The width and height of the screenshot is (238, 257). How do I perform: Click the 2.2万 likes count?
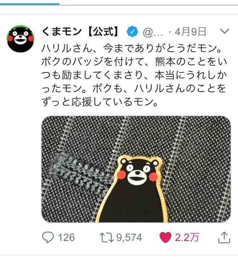[x=187, y=238]
